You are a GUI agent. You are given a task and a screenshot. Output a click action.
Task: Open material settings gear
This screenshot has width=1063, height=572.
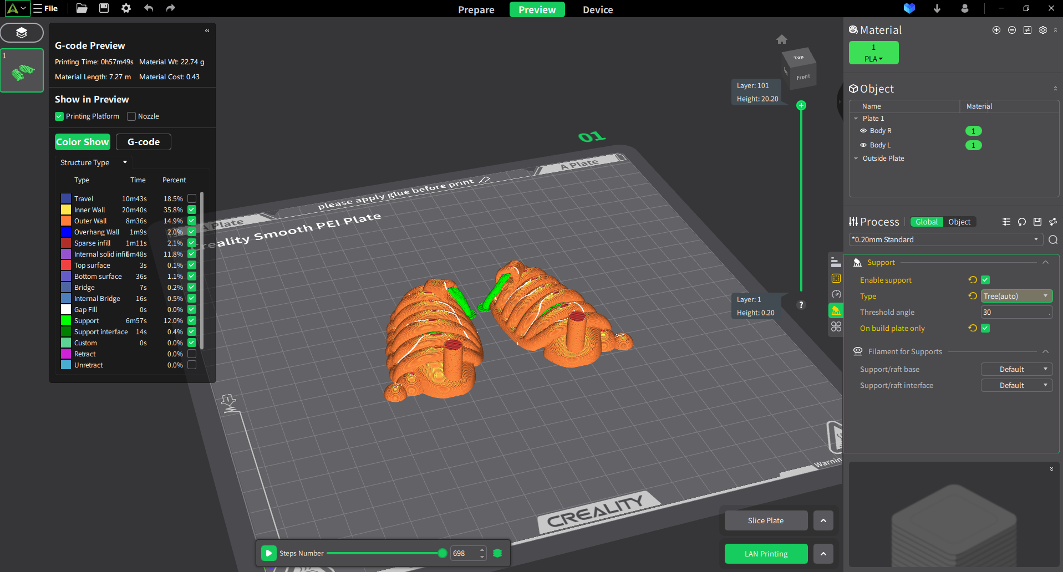[1043, 30]
